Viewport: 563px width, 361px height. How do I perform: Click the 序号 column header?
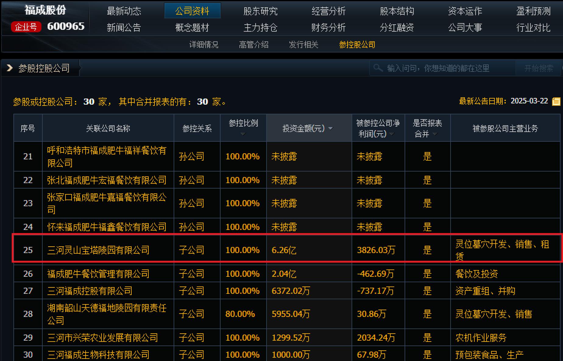[x=28, y=128]
